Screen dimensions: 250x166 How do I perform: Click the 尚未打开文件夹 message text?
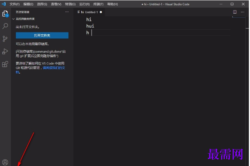click(x=28, y=27)
